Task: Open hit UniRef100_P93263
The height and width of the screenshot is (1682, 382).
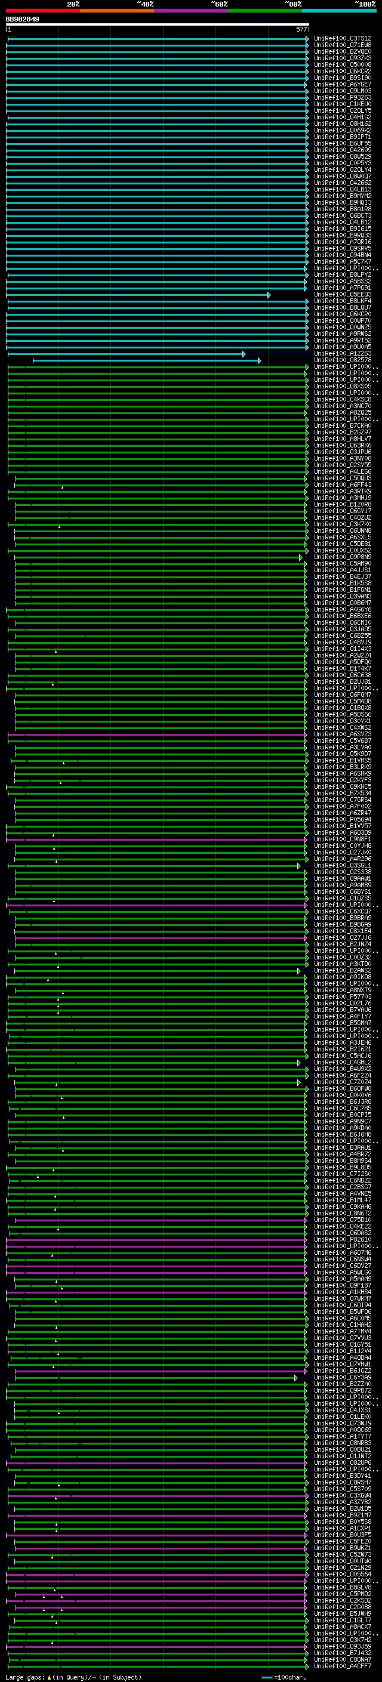Action: click(x=343, y=98)
